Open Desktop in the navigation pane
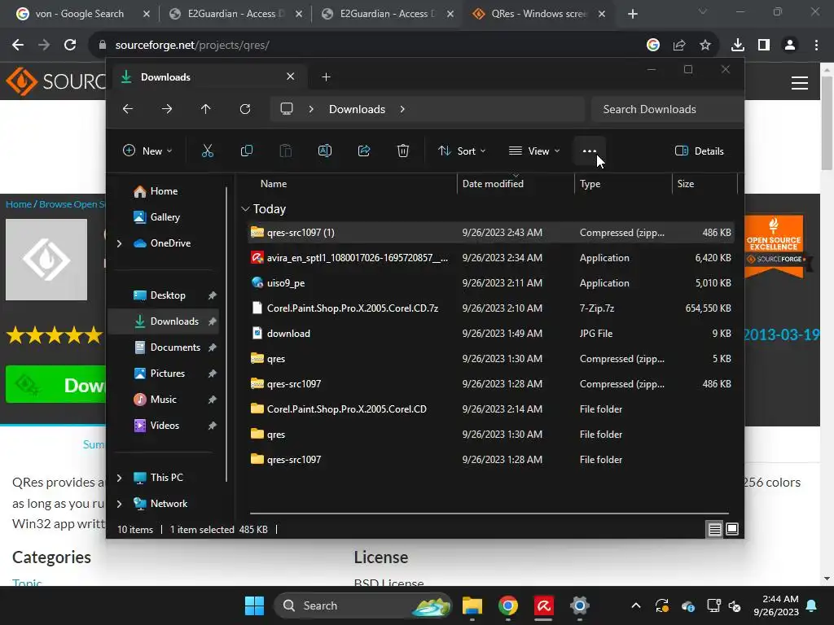The height and width of the screenshot is (625, 834). 164,295
